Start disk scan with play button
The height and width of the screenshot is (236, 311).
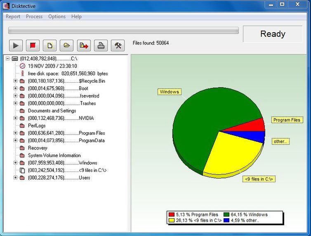pyautogui.click(x=16, y=45)
